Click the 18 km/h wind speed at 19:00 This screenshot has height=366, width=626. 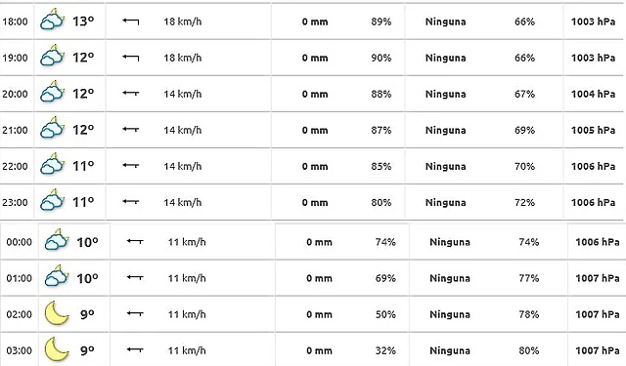click(183, 58)
